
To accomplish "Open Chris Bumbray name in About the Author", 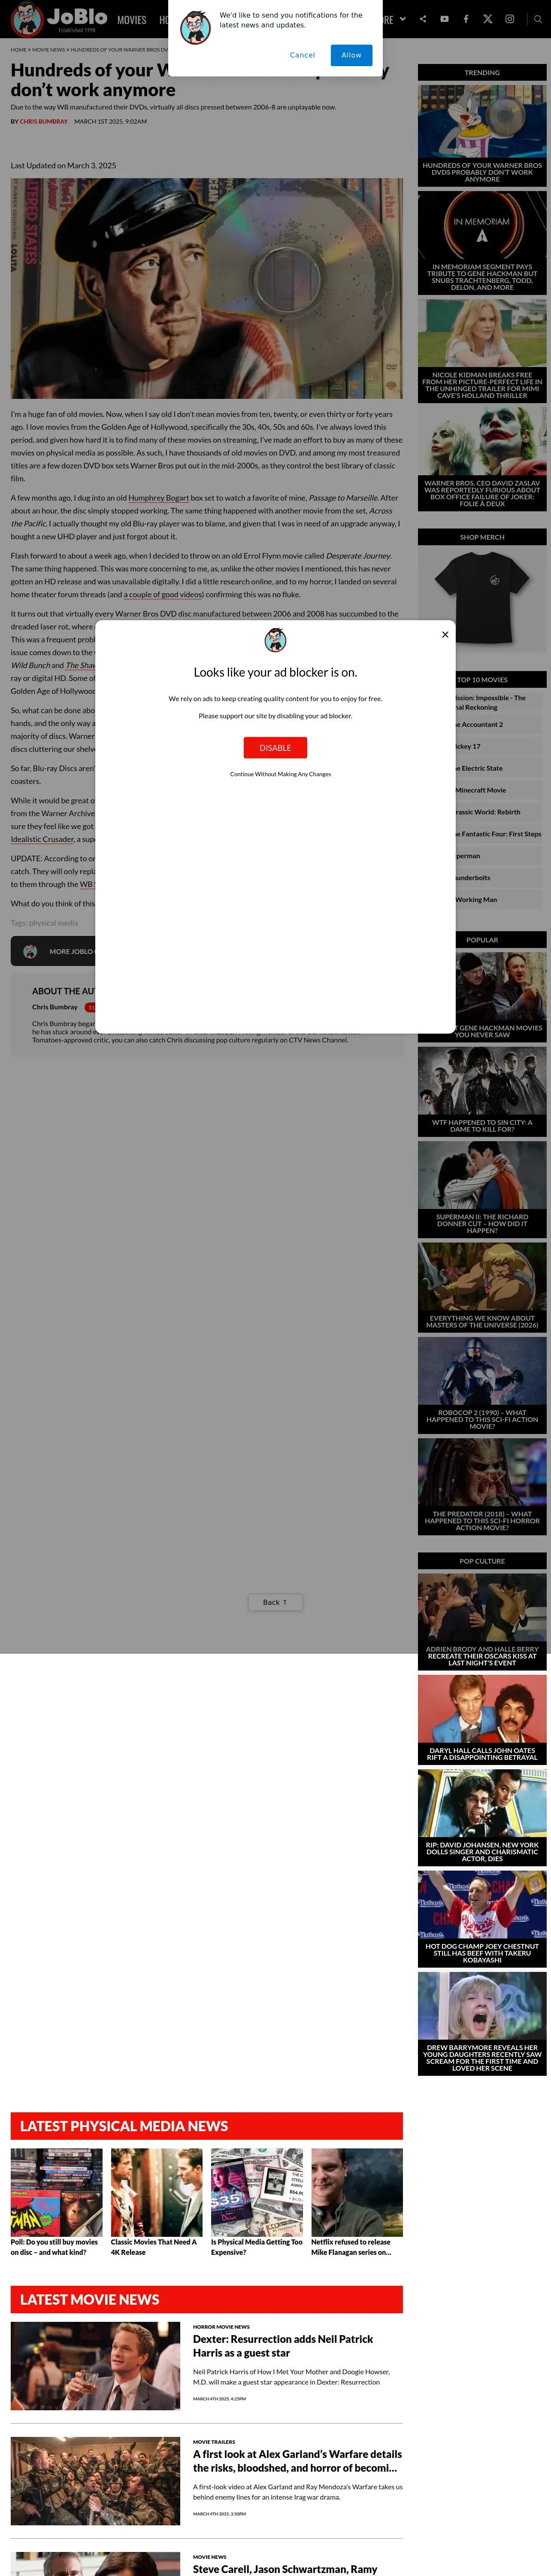I will (54, 1007).
